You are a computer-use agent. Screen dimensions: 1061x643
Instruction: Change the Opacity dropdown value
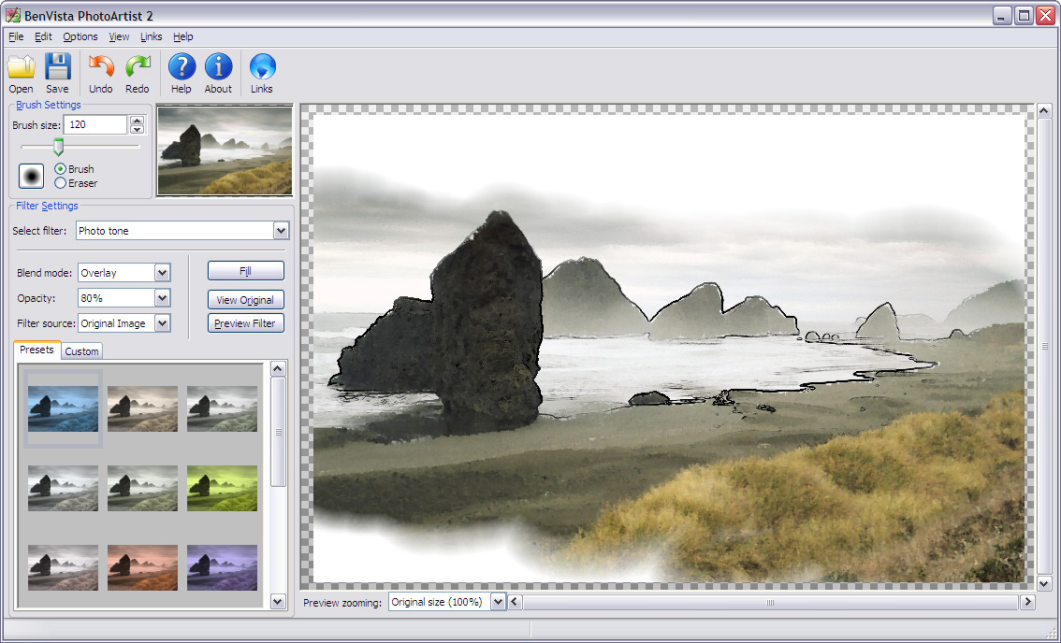coord(162,298)
